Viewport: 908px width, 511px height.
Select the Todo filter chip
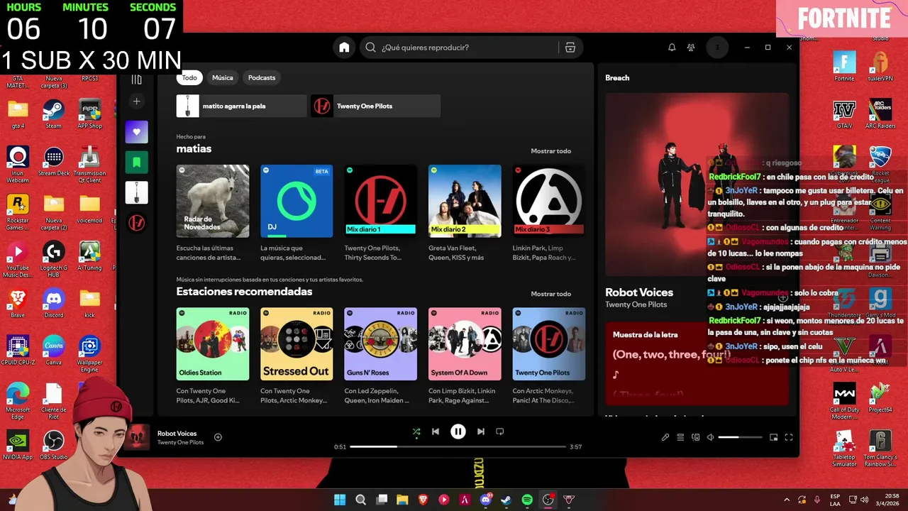(x=189, y=77)
